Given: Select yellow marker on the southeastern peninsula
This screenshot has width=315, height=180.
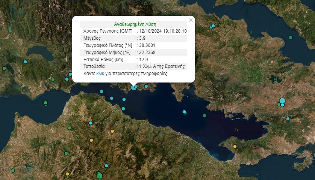Looking at the screenshot, I should click(235, 147).
